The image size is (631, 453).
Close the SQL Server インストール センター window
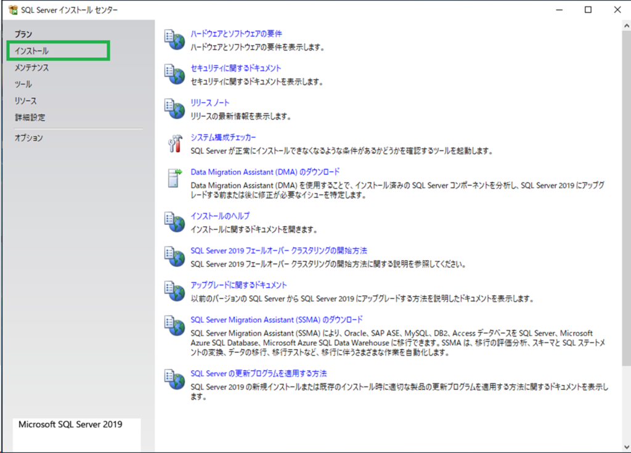click(617, 10)
